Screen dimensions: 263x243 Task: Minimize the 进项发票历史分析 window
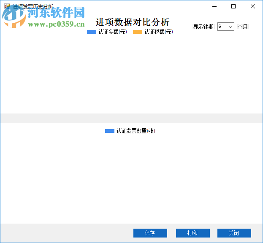[214, 6]
